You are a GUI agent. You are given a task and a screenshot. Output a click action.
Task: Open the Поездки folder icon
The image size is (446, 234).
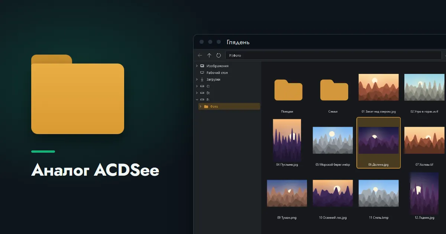[288, 90]
